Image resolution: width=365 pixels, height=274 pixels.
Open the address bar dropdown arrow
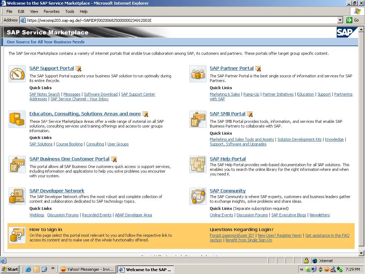point(340,20)
